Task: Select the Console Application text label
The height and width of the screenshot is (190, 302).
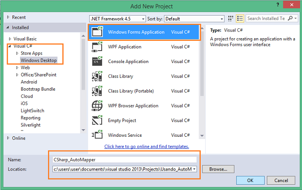Action: [128, 61]
